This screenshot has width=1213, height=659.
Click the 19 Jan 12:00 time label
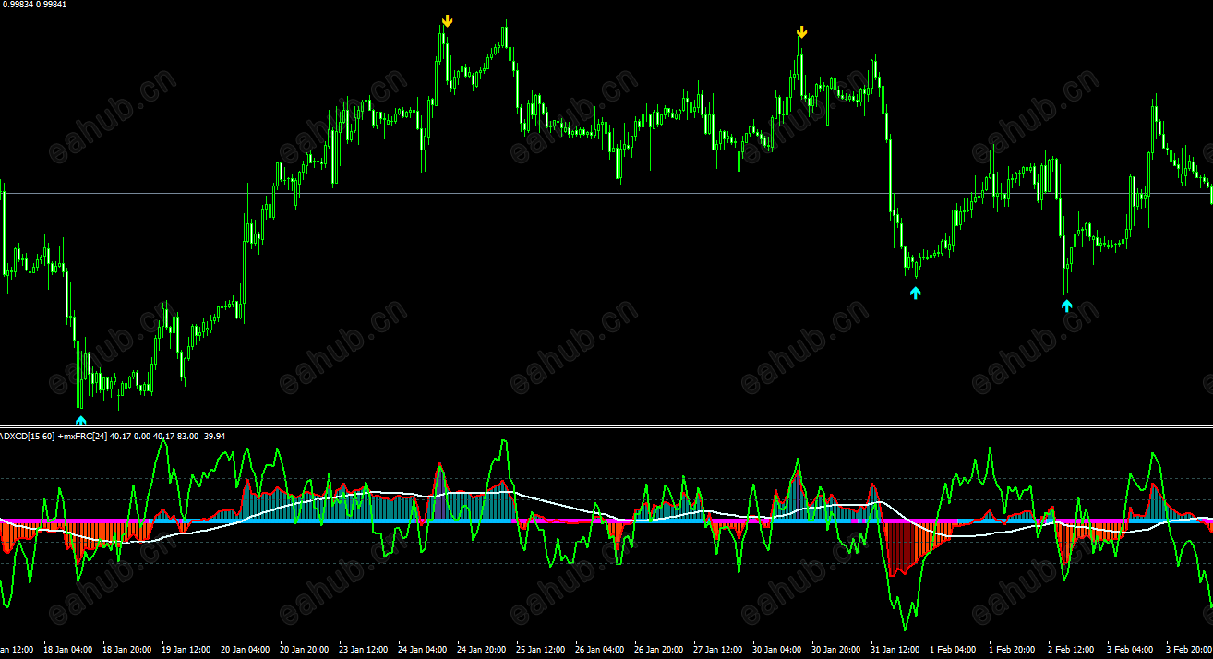coord(186,650)
